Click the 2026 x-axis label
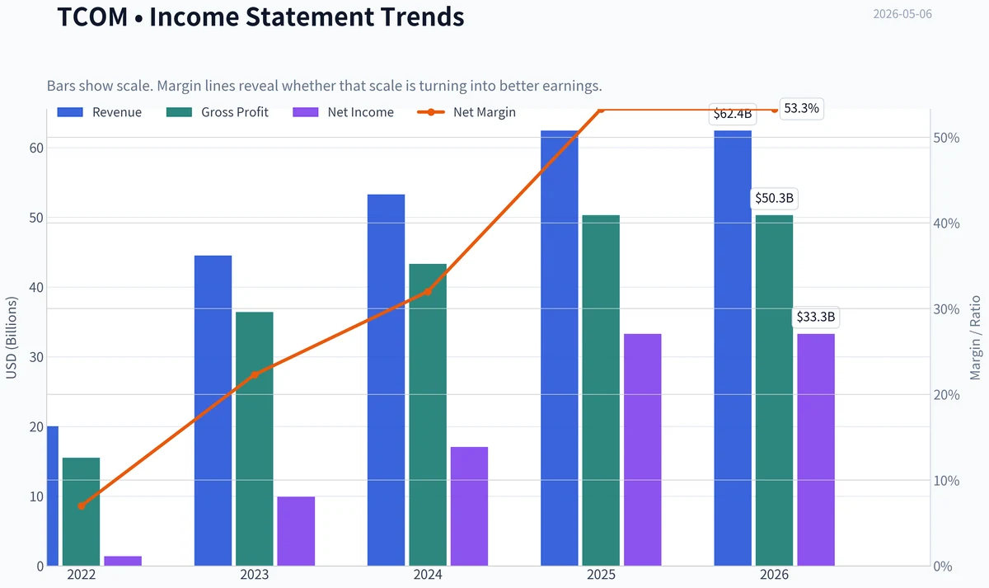The image size is (989, 588). 774,575
